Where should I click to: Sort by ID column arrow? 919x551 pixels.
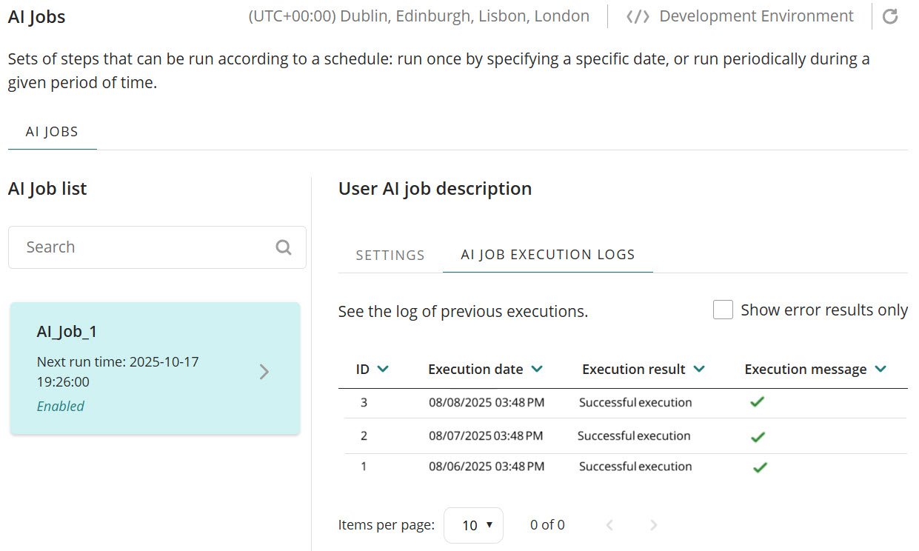[383, 369]
